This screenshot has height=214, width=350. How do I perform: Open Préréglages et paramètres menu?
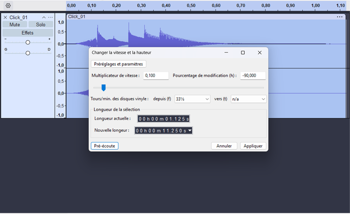118,64
